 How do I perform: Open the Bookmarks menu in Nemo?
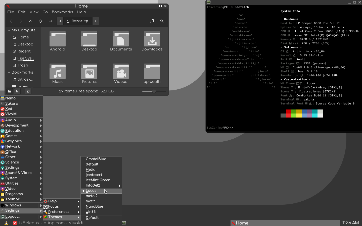click(62, 12)
